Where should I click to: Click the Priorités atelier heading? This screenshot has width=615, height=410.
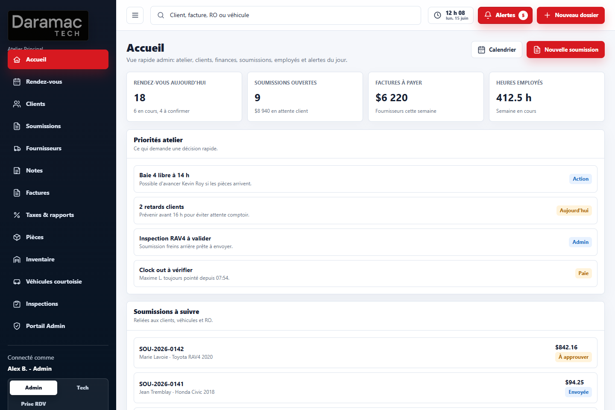158,140
